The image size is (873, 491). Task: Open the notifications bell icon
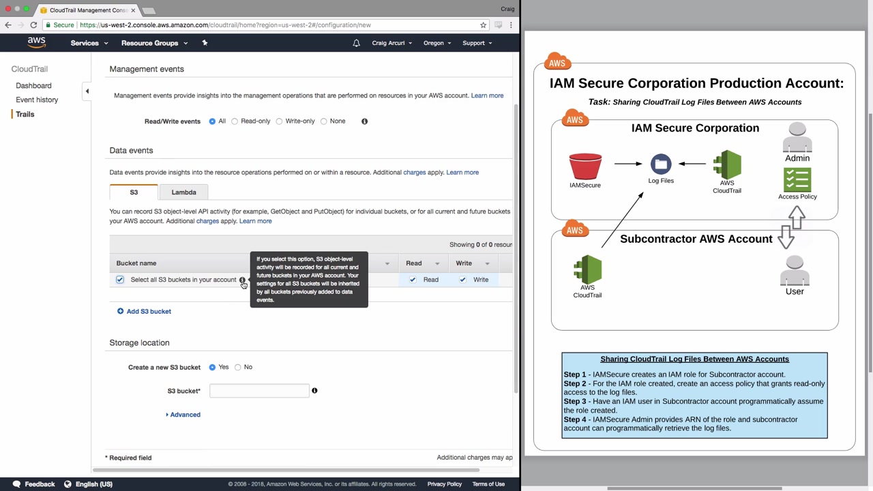[356, 43]
